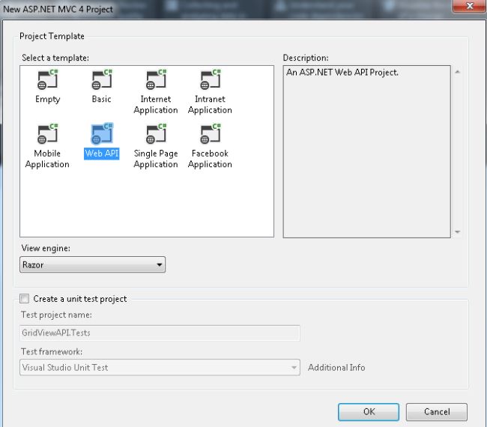Image resolution: width=487 pixels, height=427 pixels.
Task: Click the OK button
Action: 369,412
